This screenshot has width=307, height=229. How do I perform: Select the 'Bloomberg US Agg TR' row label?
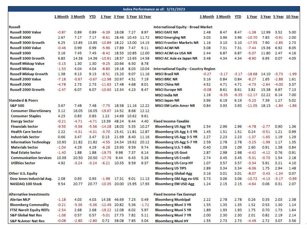tap(173, 127)
